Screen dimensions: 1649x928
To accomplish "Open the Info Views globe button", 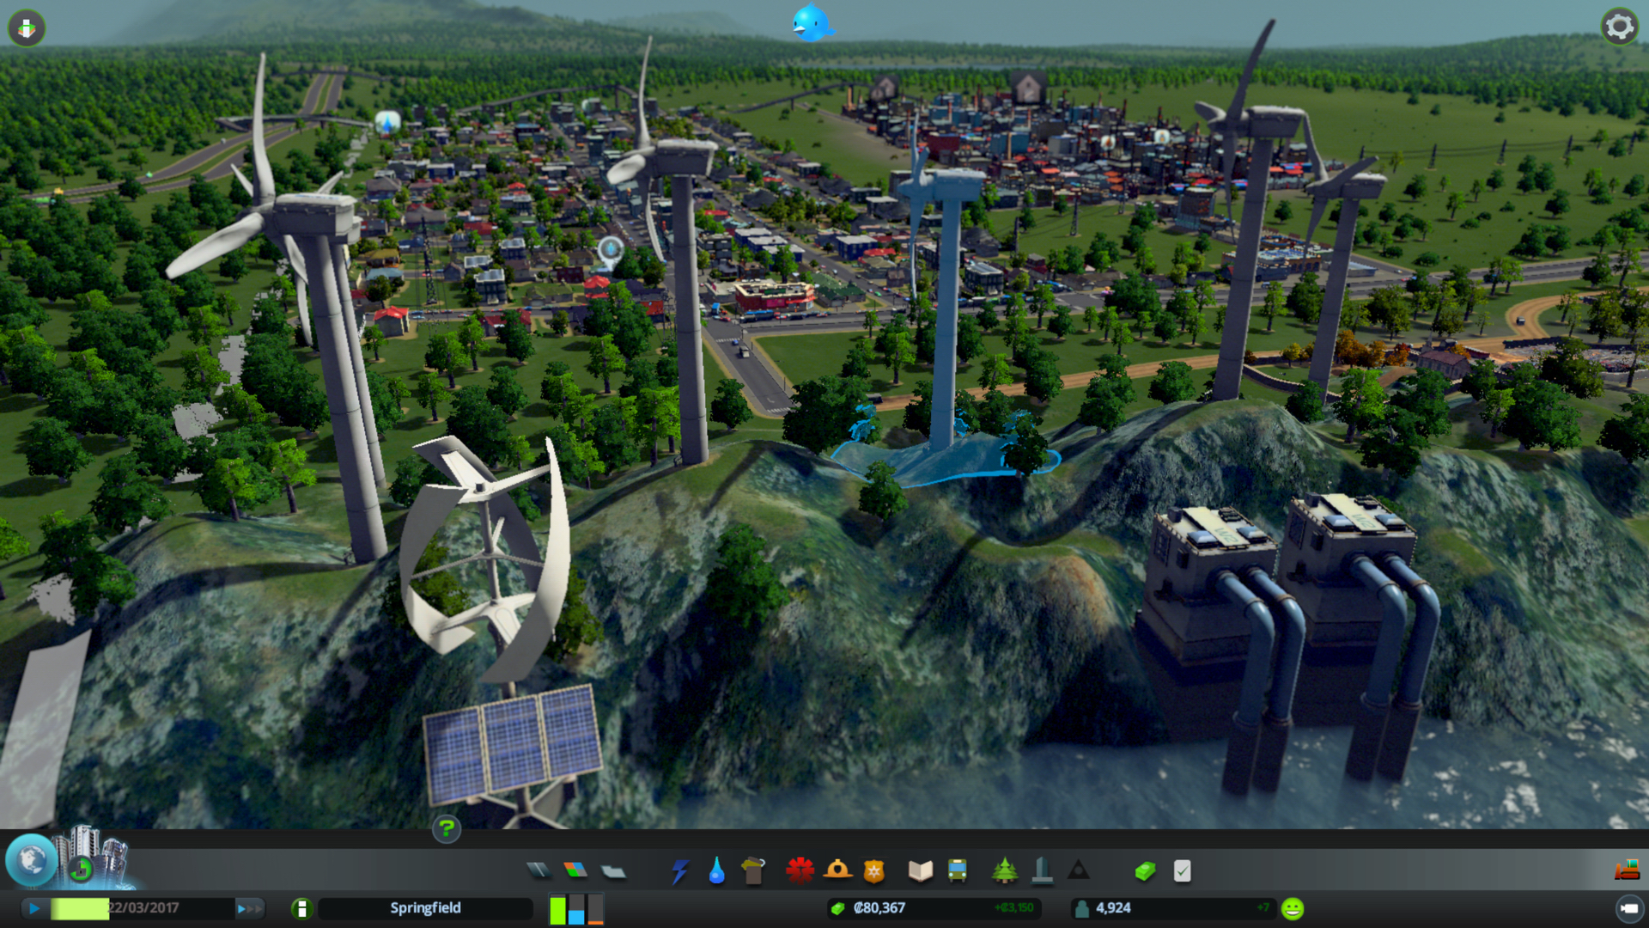I will tap(32, 860).
